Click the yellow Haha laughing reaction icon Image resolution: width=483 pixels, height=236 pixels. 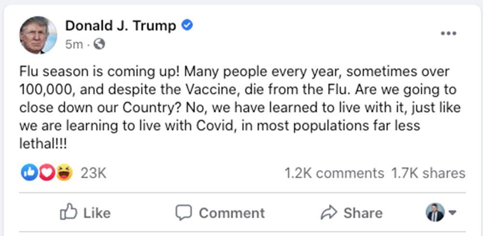[64, 172]
